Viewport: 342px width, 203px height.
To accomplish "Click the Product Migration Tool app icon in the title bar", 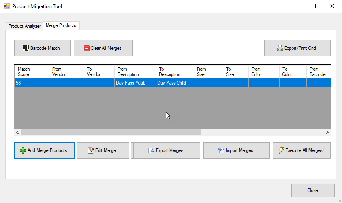I will pyautogui.click(x=7, y=6).
